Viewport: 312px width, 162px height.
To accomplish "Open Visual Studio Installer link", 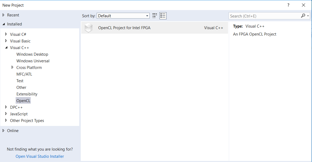I will (x=40, y=156).
